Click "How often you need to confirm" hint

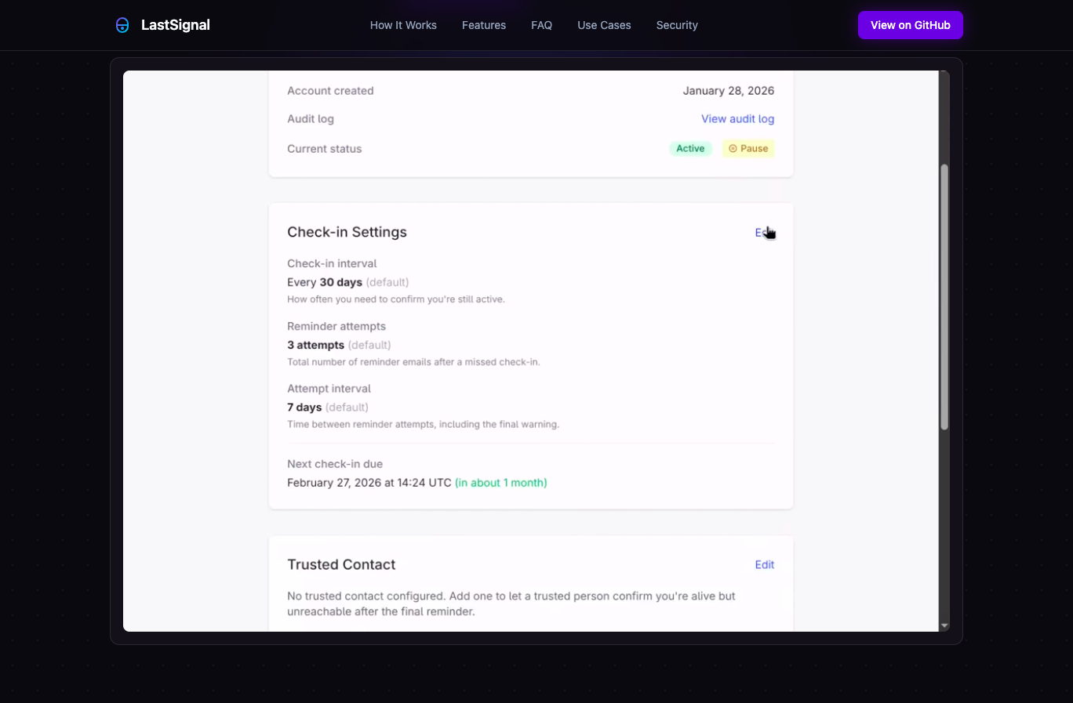[x=396, y=299]
